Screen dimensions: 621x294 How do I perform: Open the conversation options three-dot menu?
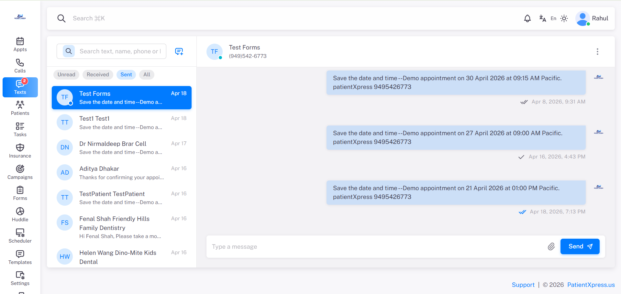[x=597, y=51]
